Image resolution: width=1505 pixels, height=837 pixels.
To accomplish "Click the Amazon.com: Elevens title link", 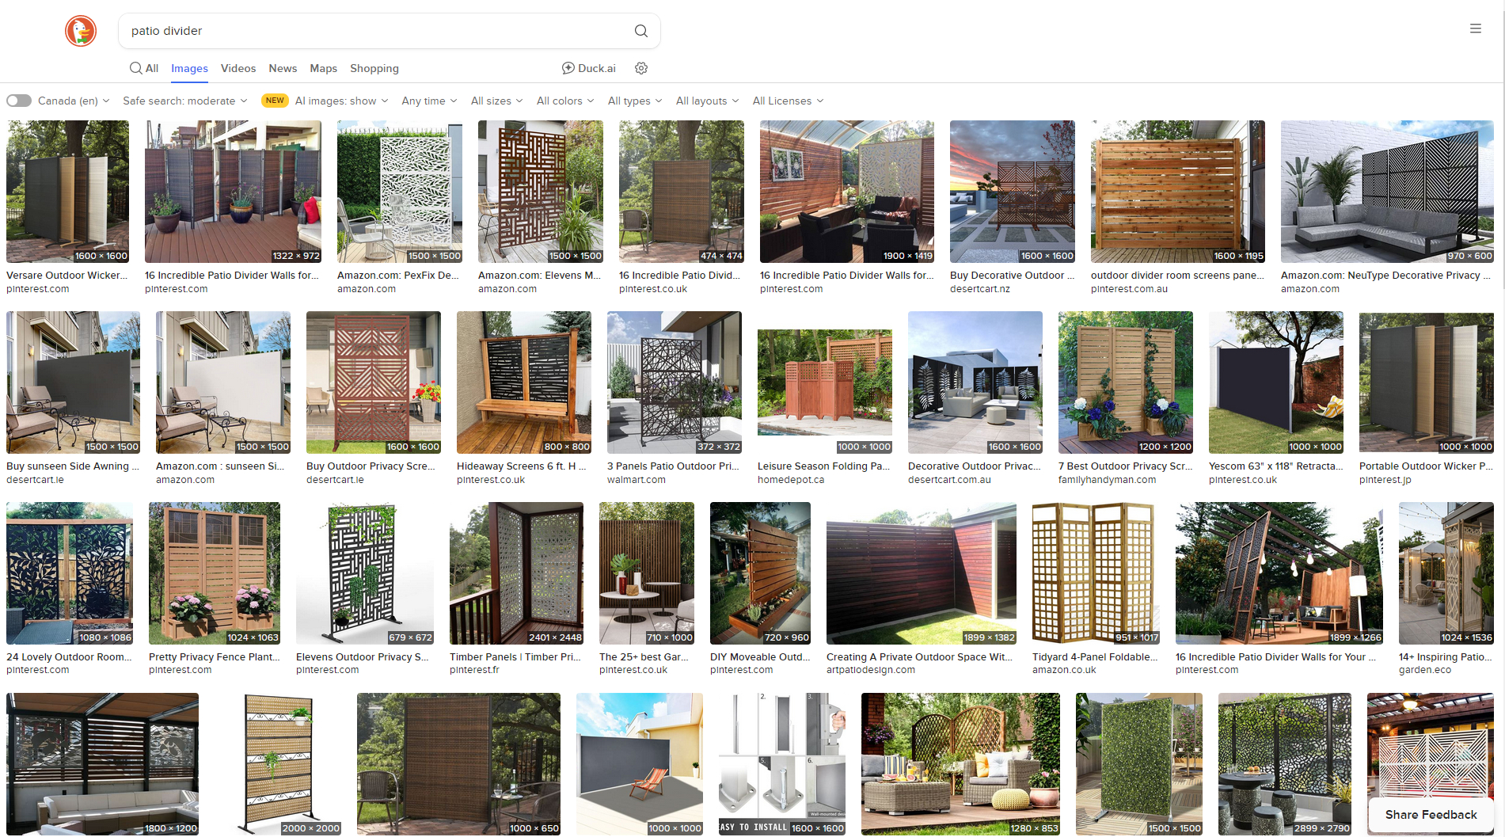I will (540, 276).
